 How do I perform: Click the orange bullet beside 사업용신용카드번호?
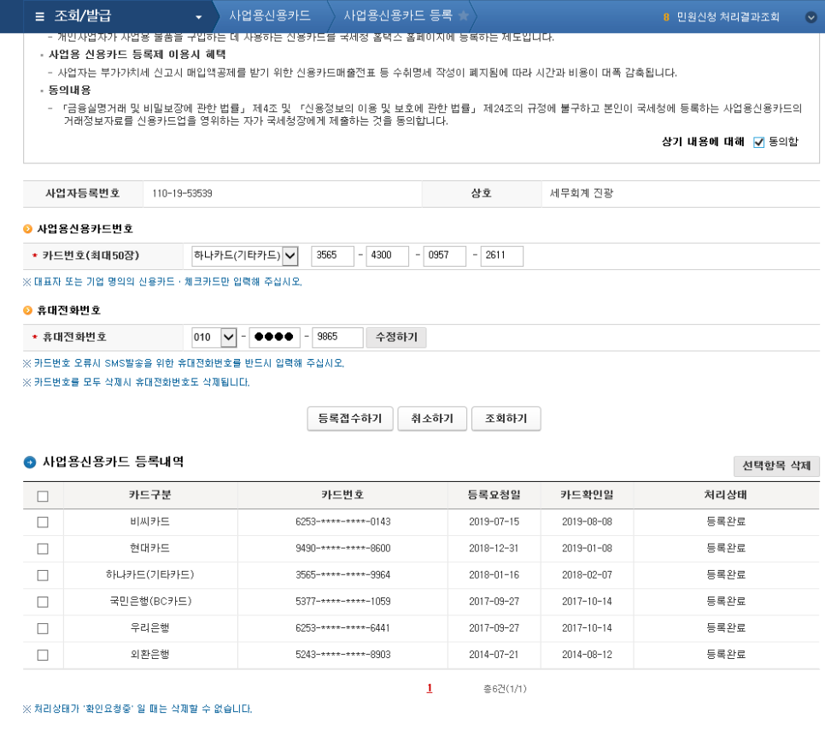point(28,229)
